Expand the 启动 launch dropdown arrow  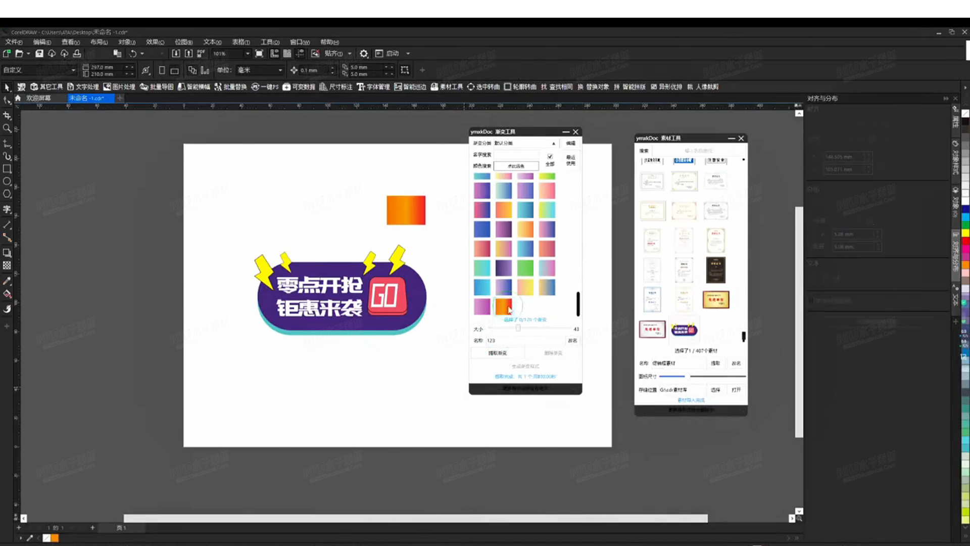click(408, 53)
